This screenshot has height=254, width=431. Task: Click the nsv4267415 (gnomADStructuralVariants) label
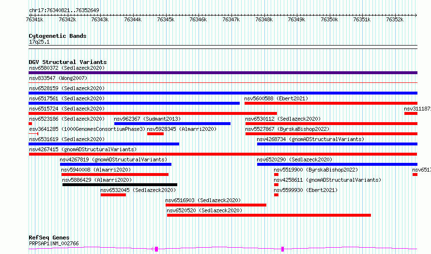(x=83, y=149)
